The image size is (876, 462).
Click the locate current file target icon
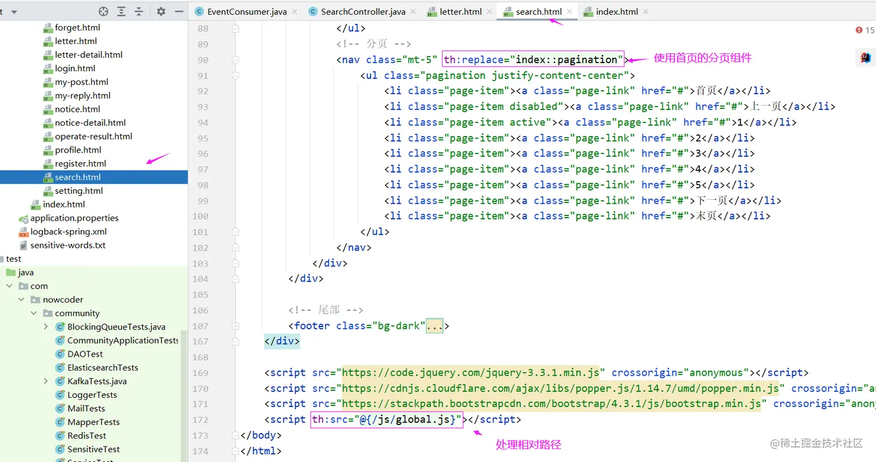(x=104, y=12)
